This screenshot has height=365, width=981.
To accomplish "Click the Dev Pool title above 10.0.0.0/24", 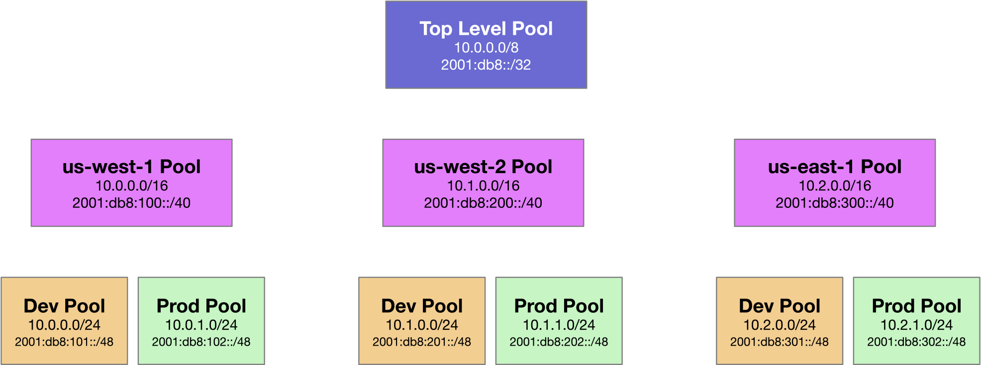I will pyautogui.click(x=64, y=306).
